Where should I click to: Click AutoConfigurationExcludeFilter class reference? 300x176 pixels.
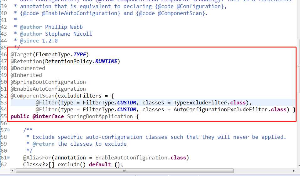pos(221,110)
